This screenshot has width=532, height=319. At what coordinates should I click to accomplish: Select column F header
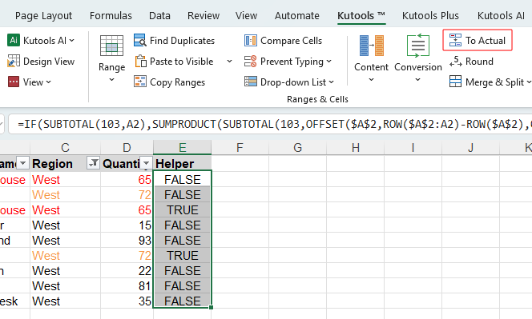(x=240, y=148)
